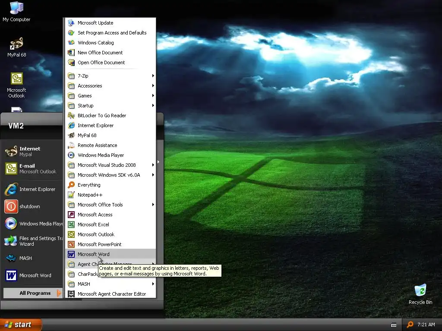Expand Microsoft Windows SDK v6.0A submenu

coord(110,175)
